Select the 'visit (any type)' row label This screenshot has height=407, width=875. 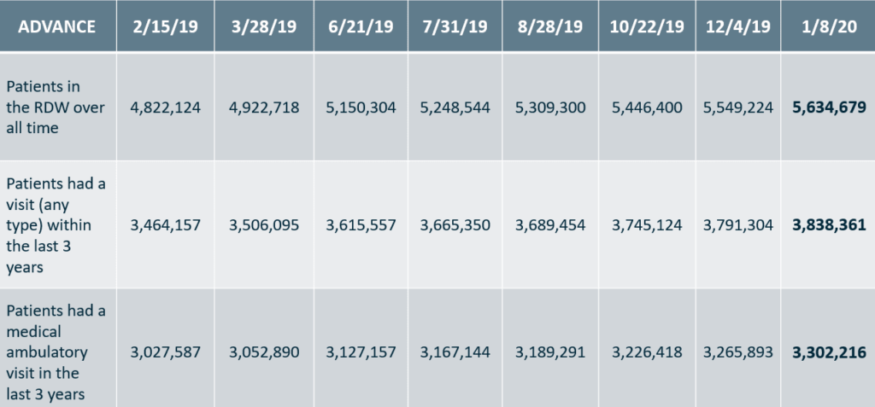tap(55, 224)
